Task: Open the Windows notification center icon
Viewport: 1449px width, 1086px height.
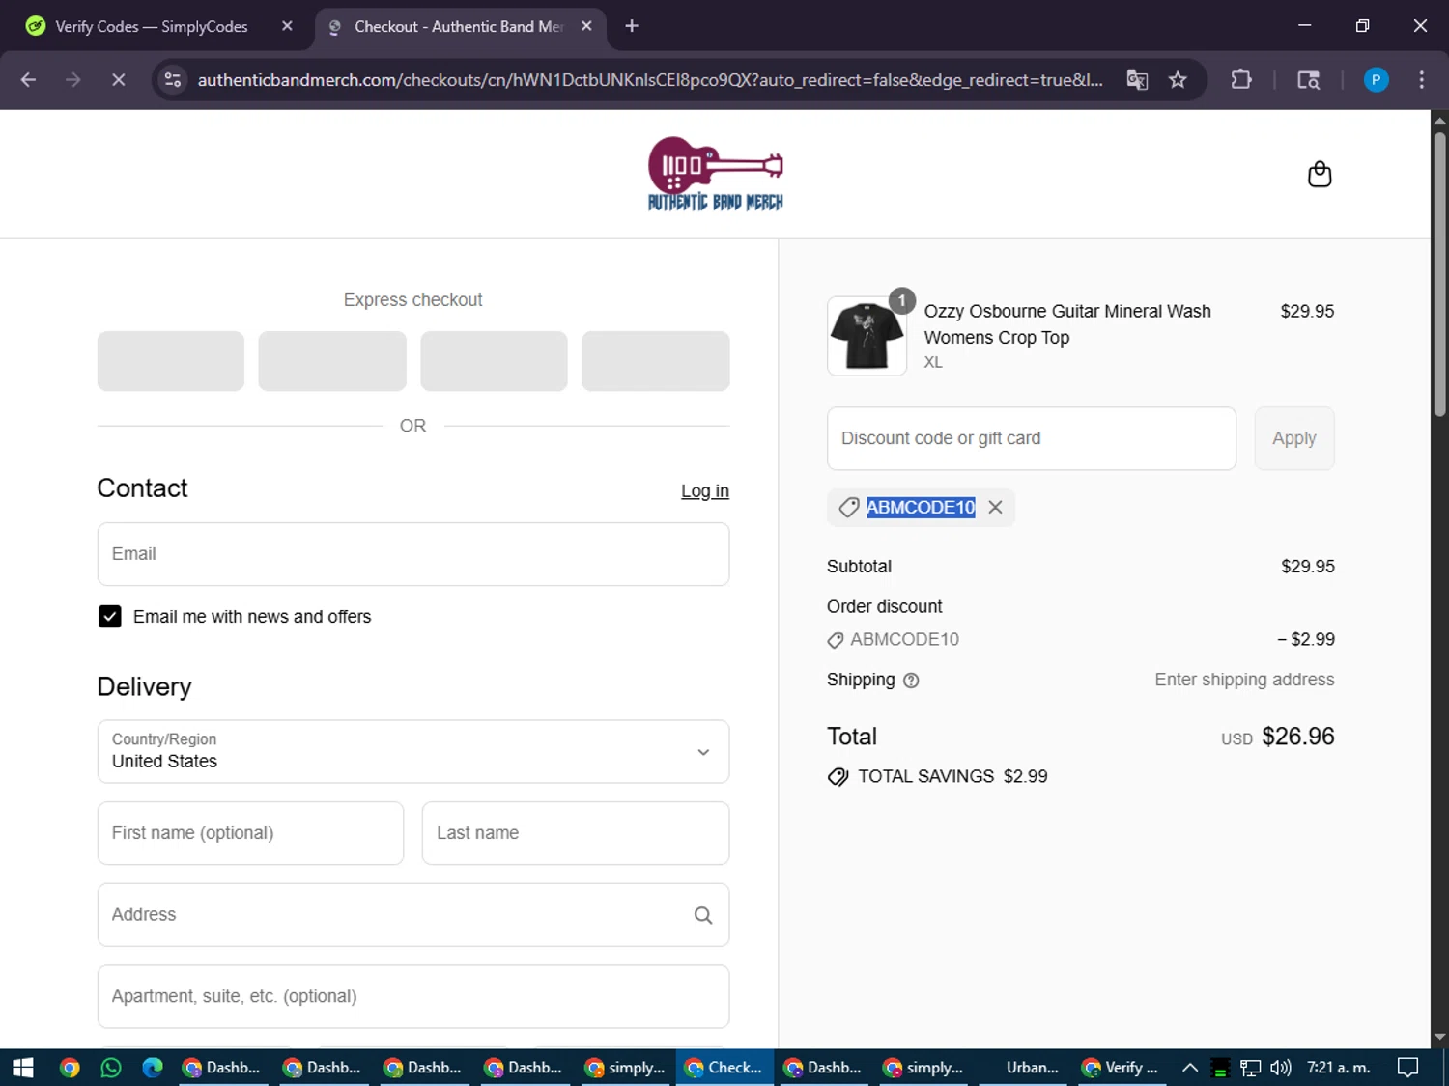Action: coord(1408,1068)
